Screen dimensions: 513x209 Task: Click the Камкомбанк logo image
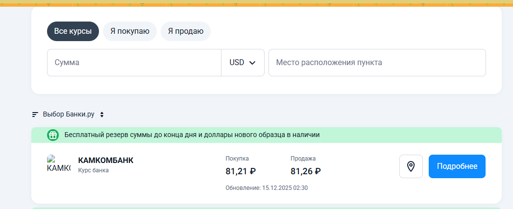[58, 164]
